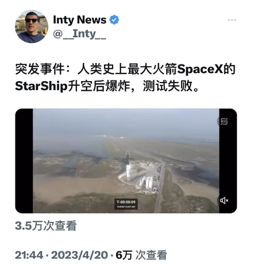Click the blue verified badge
Image resolution: width=258 pixels, height=264 pixels.
(x=114, y=20)
